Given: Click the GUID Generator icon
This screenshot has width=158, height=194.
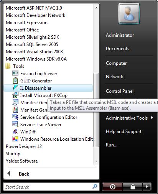Looking at the screenshot, I should tap(15, 81).
